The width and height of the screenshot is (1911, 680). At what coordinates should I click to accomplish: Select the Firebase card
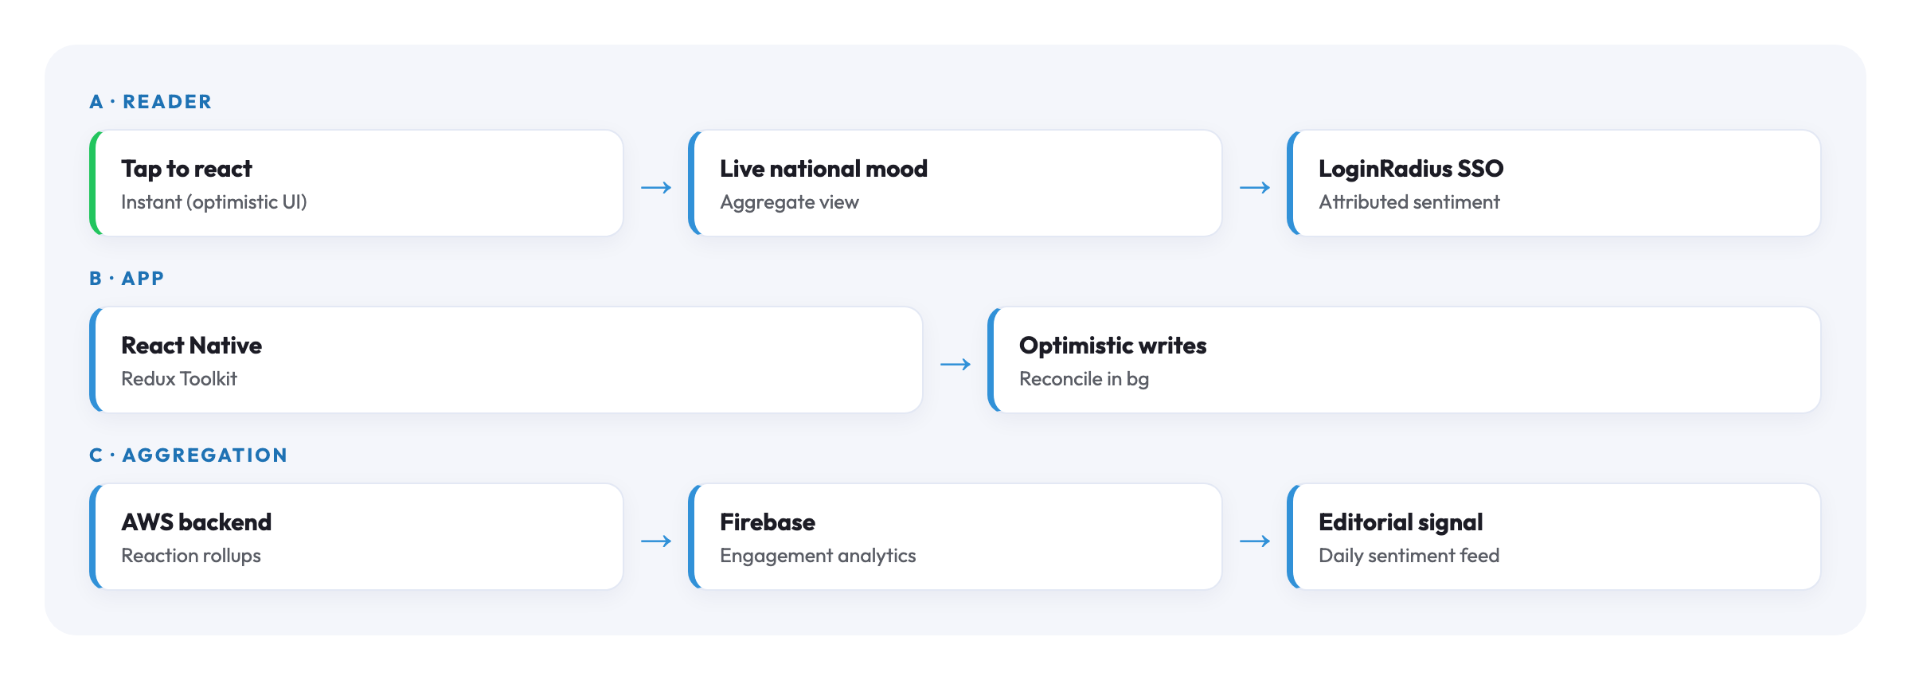[955, 537]
